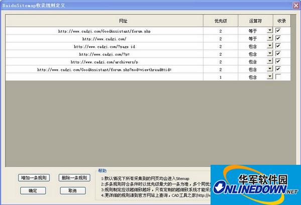Open operator dropdown for GoodAssistant/forum.php row

click(270, 30)
